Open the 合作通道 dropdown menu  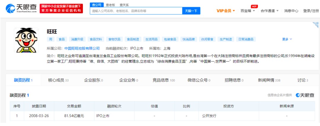coord(269,11)
